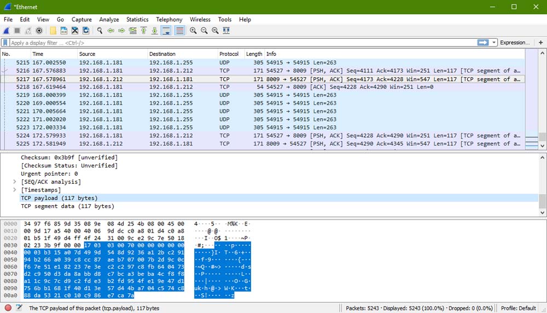Expand the [Timestamps] tree node

pos(15,190)
